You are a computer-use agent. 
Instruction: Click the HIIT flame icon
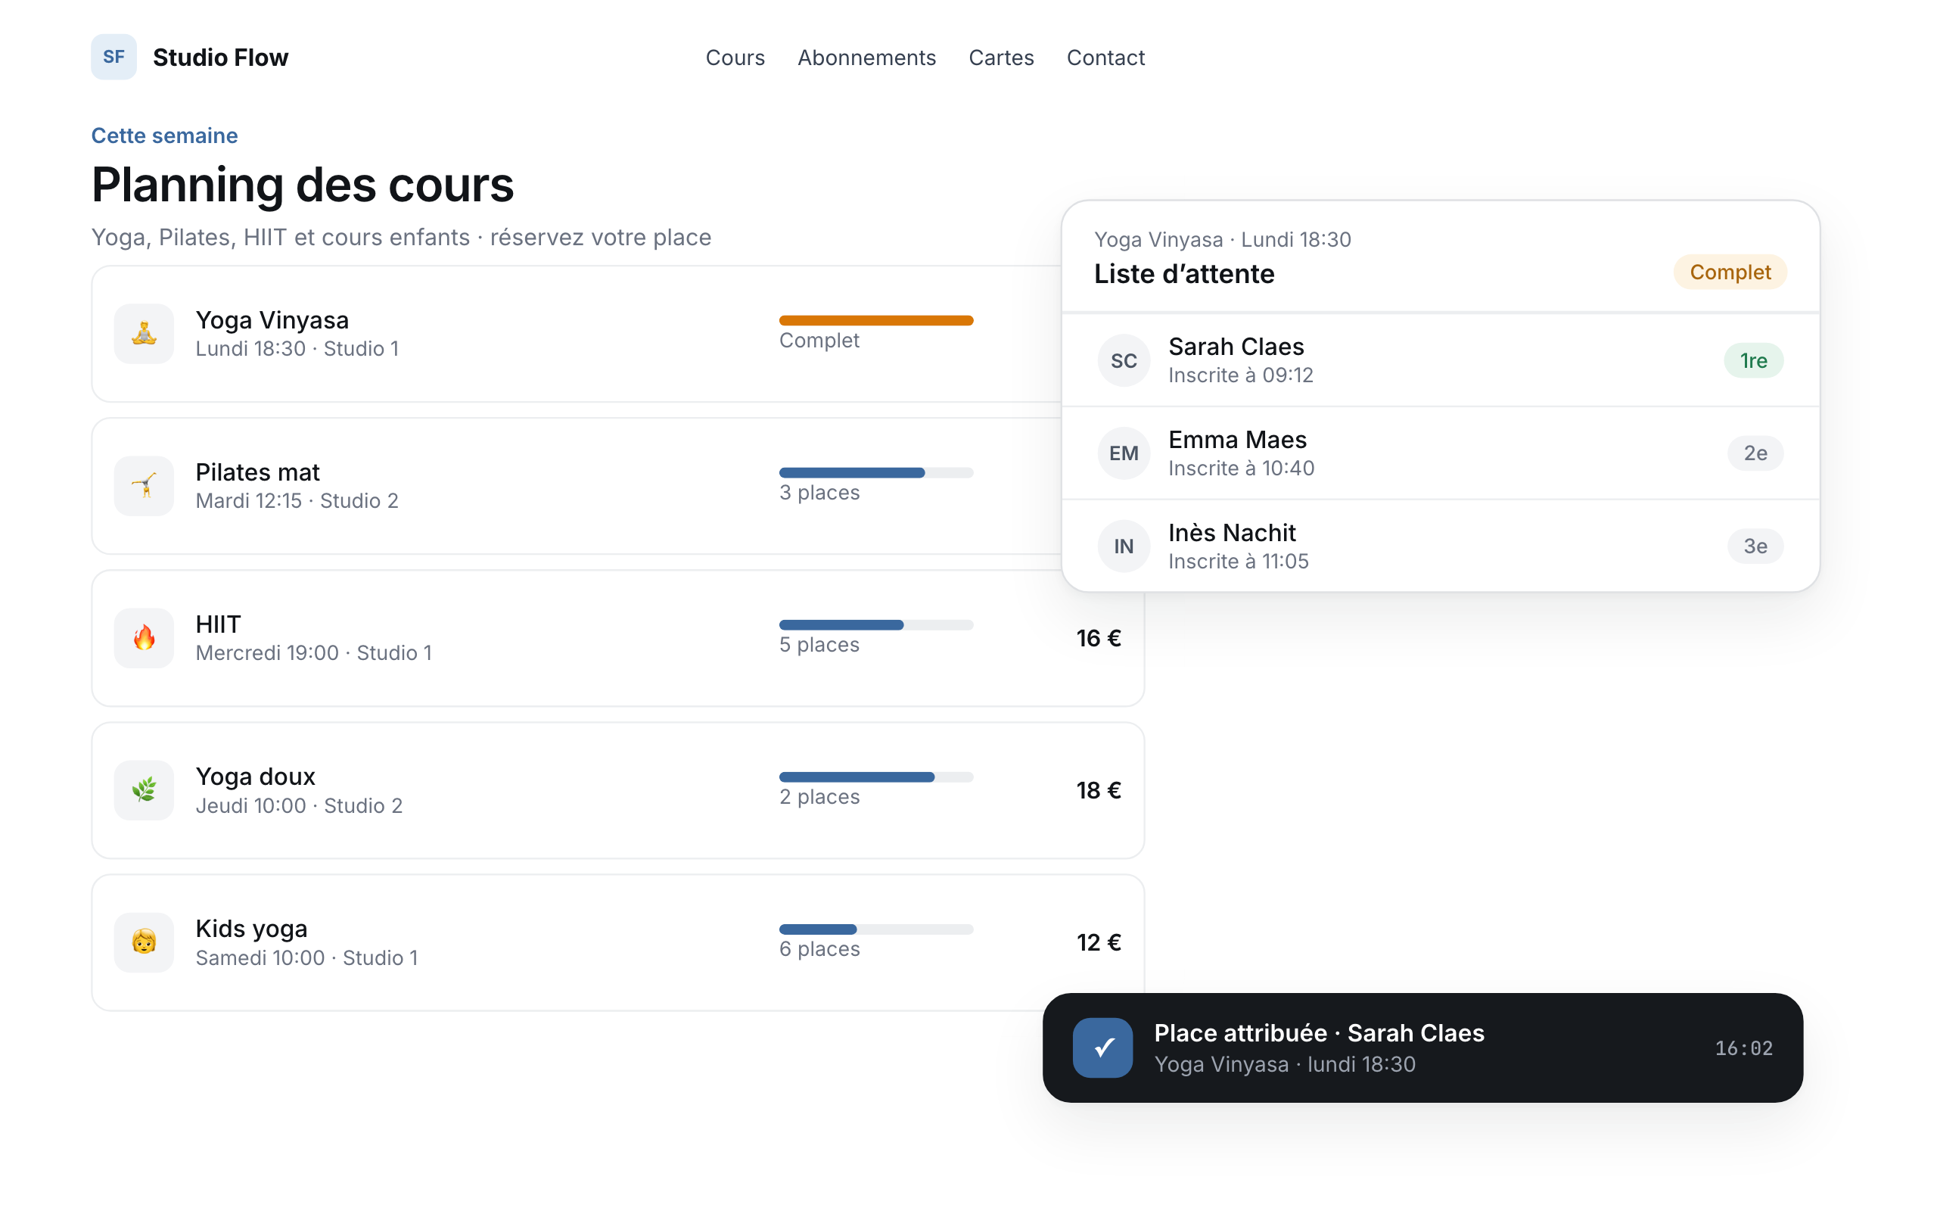click(x=144, y=637)
